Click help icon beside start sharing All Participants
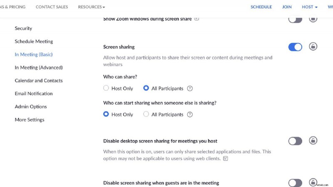 pyautogui.click(x=190, y=115)
